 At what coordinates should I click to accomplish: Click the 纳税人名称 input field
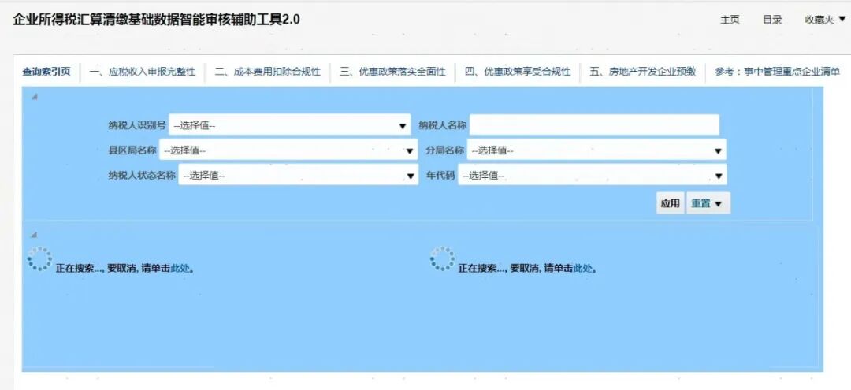point(594,125)
